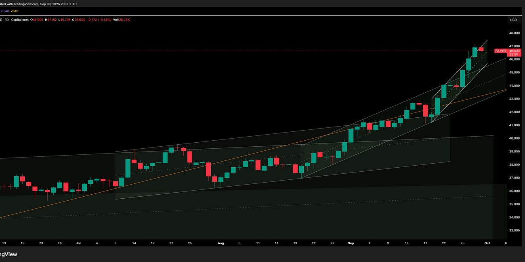Click the O open value 46.906

37,19
